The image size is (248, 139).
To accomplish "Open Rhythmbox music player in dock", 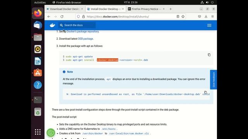I will click(x=38, y=49).
